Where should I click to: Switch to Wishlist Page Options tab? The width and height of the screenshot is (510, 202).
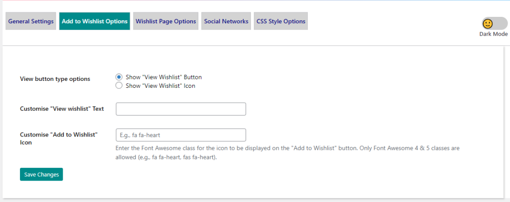pos(166,21)
